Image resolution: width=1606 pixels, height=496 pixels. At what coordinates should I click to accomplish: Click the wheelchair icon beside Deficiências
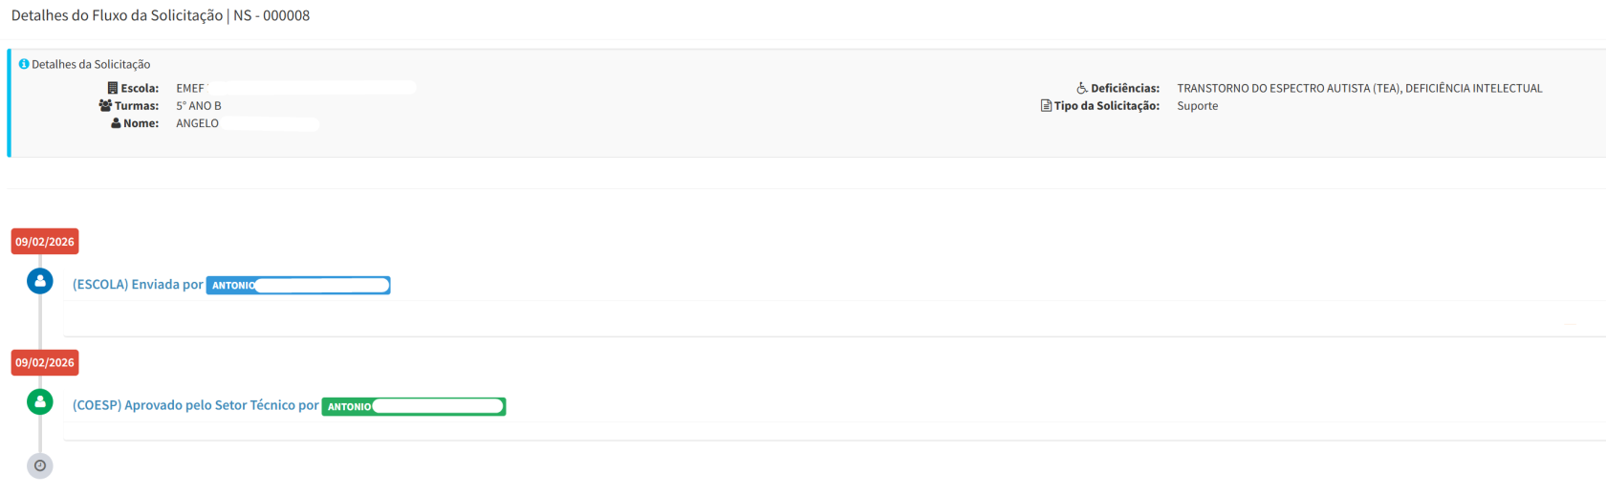1081,88
